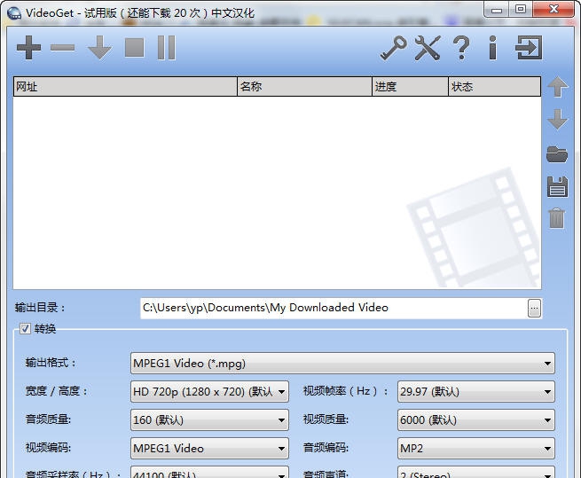Maximize the VideoGet window

(x=521, y=10)
